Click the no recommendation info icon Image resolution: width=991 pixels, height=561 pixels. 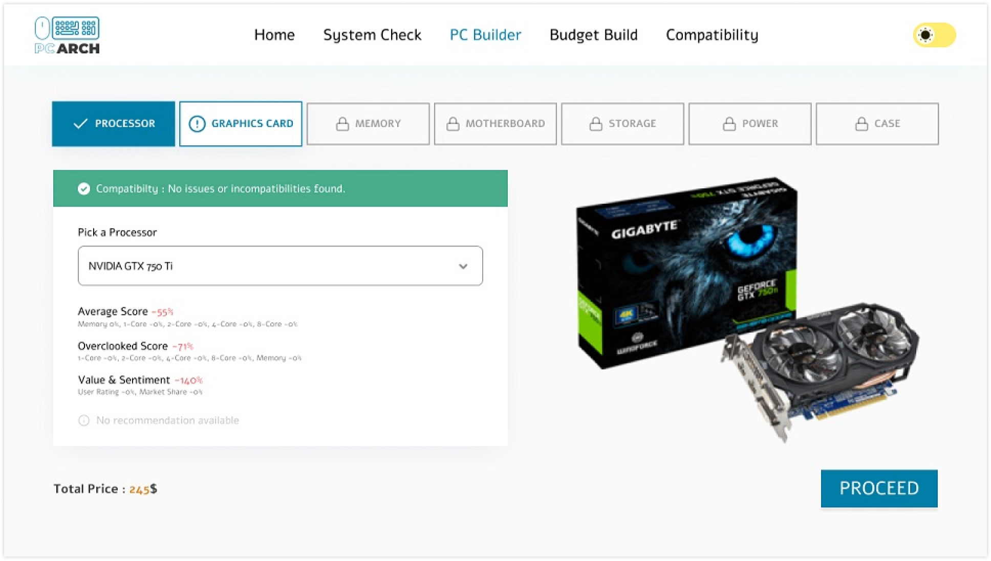pyautogui.click(x=83, y=420)
